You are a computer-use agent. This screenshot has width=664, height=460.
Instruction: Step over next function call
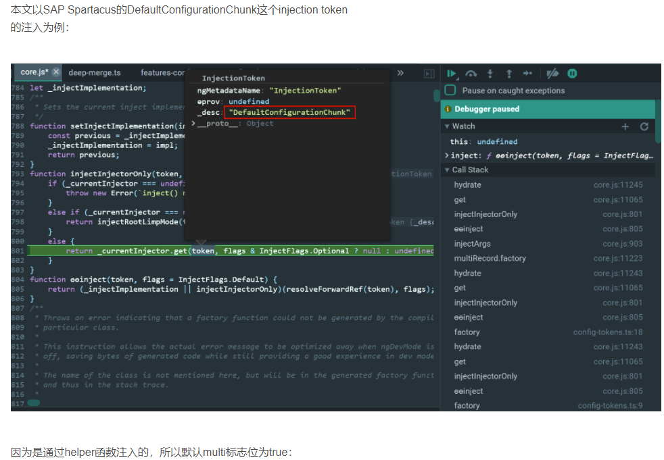click(471, 74)
